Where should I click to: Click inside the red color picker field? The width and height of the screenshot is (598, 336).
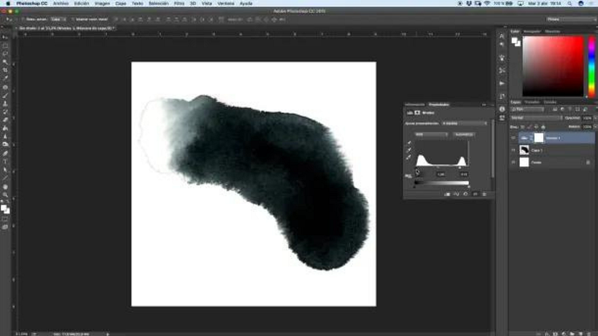click(553, 66)
